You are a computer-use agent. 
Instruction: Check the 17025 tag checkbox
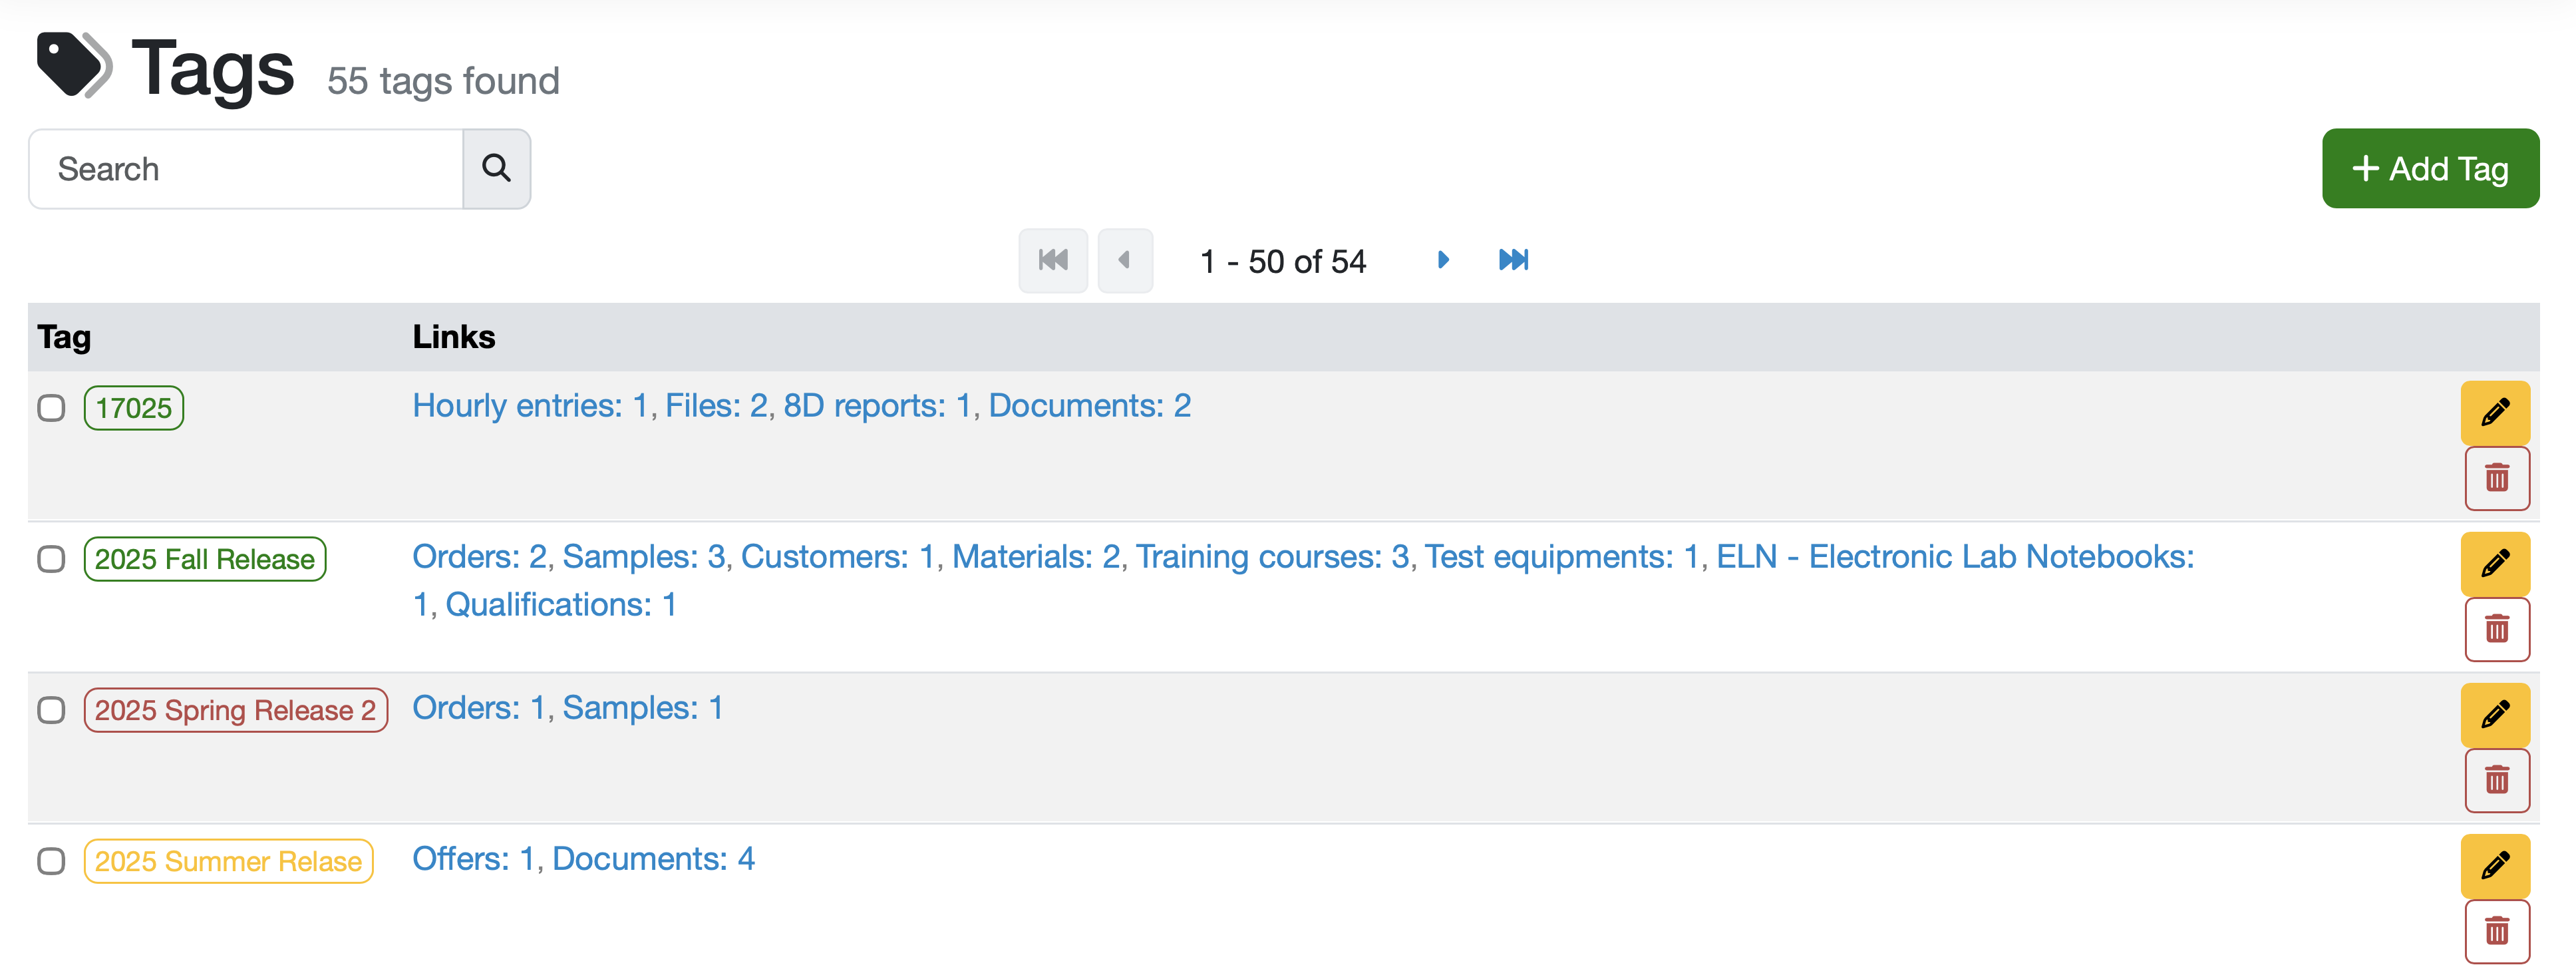(51, 408)
